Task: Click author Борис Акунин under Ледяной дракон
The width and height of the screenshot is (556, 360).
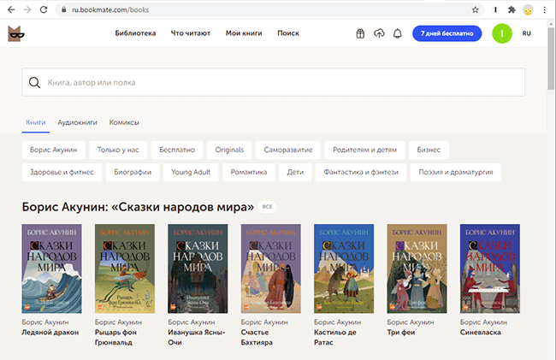Action: pyautogui.click(x=45, y=322)
